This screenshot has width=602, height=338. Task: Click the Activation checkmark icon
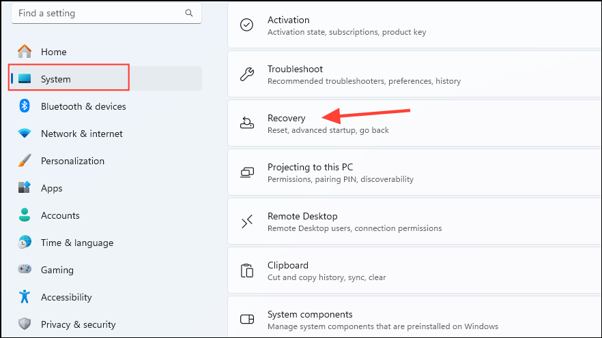247,25
